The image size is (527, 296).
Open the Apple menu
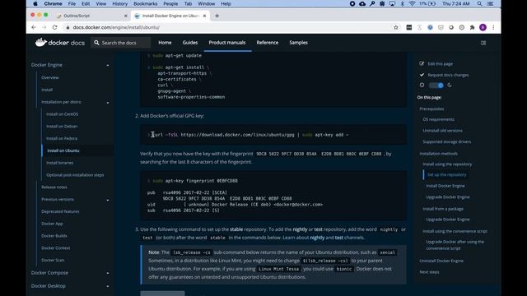pos(35,3)
